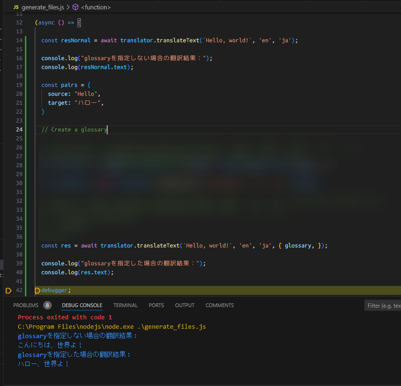Open the COMMENTS panel tab
401x386 pixels.
coord(220,305)
